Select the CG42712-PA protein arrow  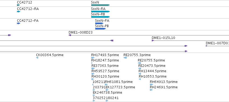tap(19, 23)
